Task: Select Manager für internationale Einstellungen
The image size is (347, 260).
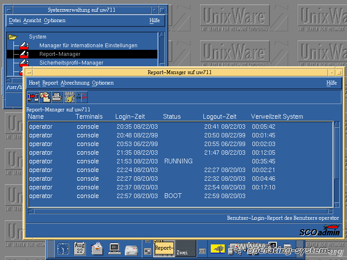Action: 88,45
